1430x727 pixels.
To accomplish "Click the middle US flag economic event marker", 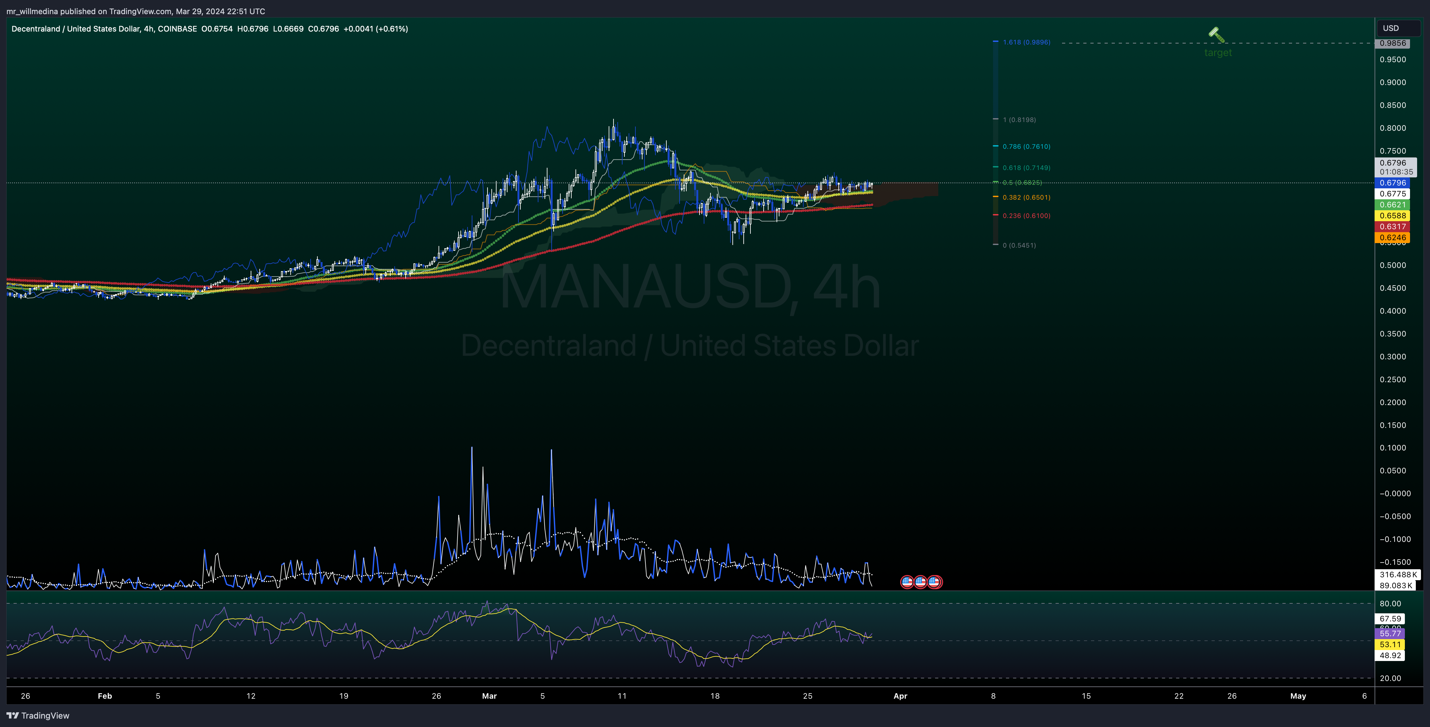I will point(920,582).
